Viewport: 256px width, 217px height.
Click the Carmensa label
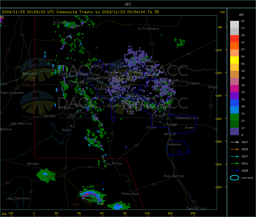(174, 145)
